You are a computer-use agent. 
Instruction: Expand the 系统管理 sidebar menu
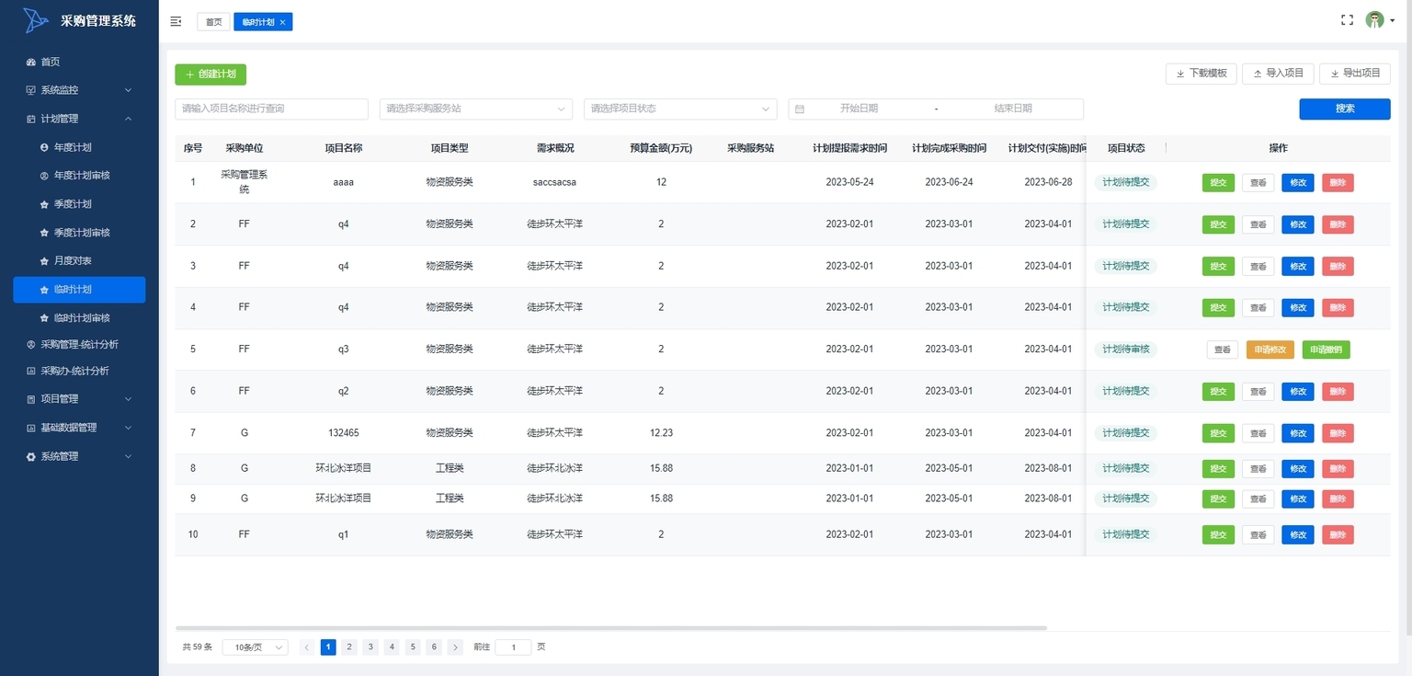(x=79, y=456)
